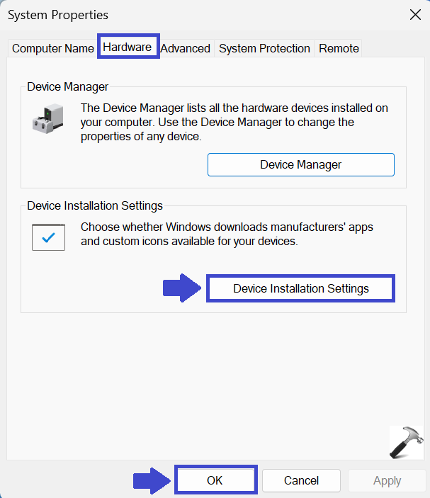Click the Device Manager group heading label
This screenshot has height=498, width=430.
[68, 87]
